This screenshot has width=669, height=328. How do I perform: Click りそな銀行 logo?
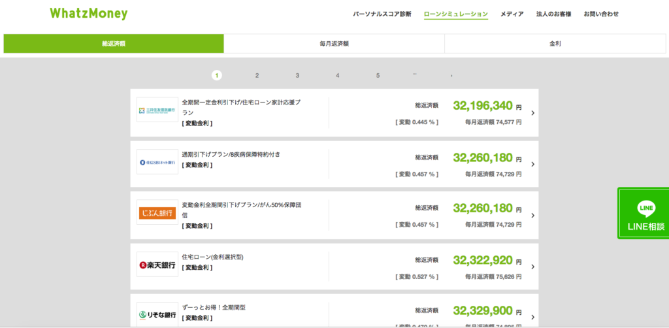tap(157, 315)
